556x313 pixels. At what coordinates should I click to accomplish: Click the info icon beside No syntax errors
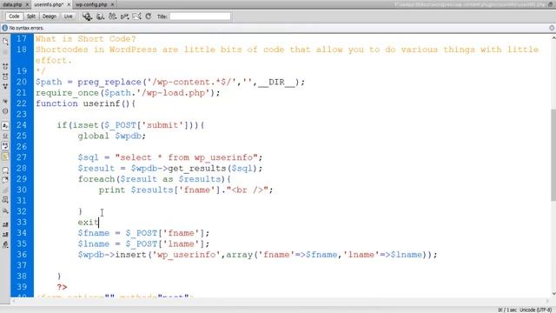click(4, 28)
